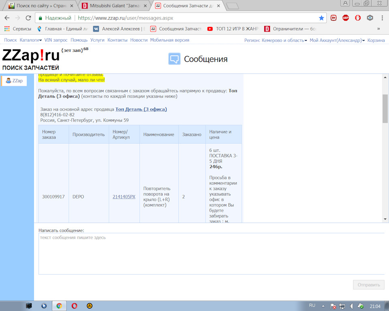Open the eye-shaped extension icon
The height and width of the screenshot is (311, 389).
click(370, 18)
